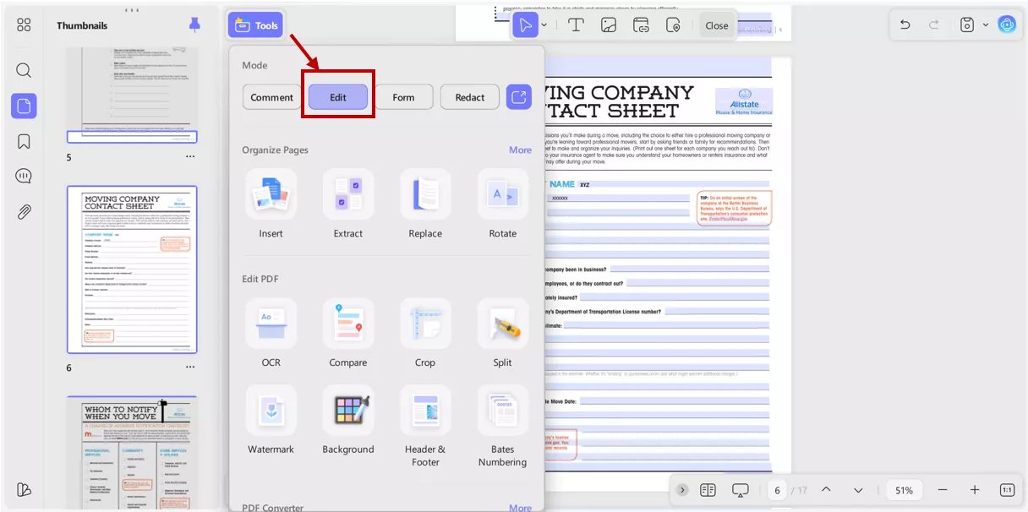Click the Close button in edit toolbar
Screen dimensions: 1028x512
(717, 25)
